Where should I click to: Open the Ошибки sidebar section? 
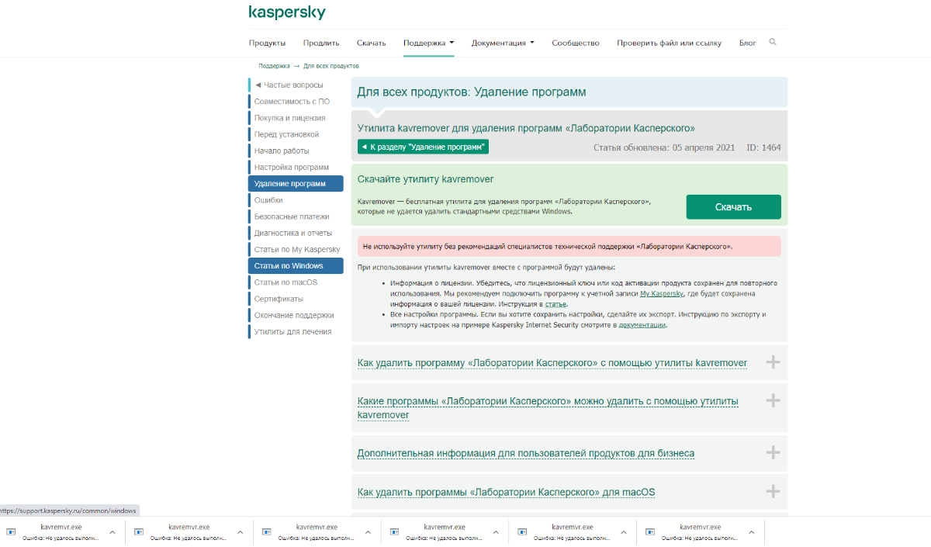click(268, 200)
